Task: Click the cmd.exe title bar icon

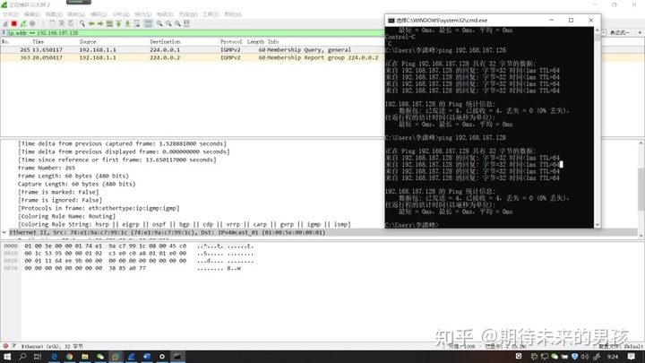Action: tap(391, 20)
